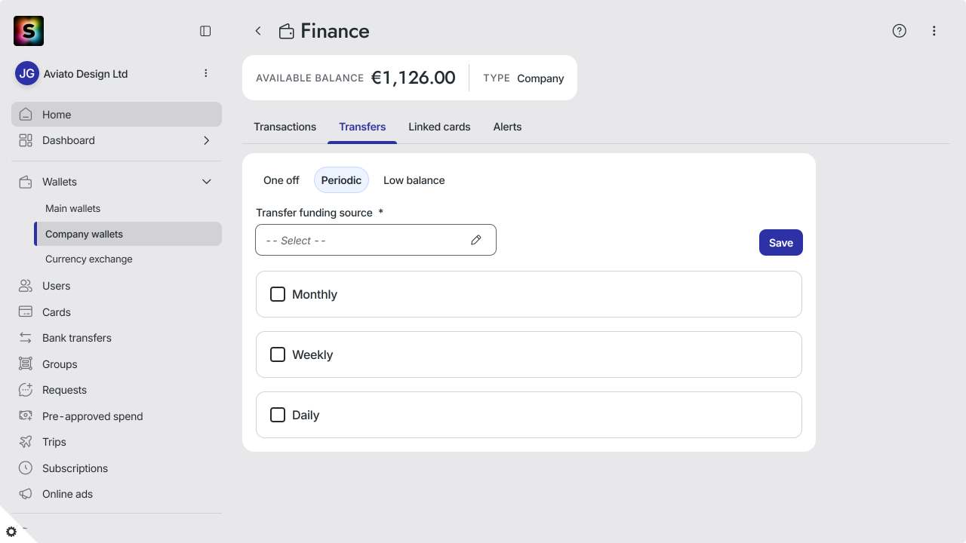
Task: Click the Weekly label text
Action: pos(312,354)
